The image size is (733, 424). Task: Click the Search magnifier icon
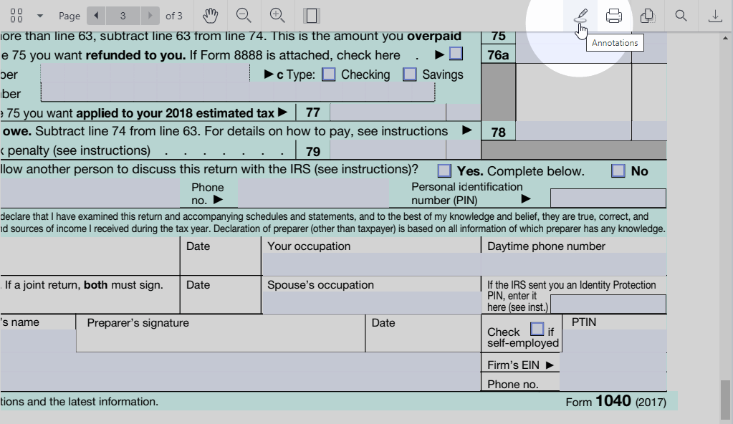click(681, 16)
